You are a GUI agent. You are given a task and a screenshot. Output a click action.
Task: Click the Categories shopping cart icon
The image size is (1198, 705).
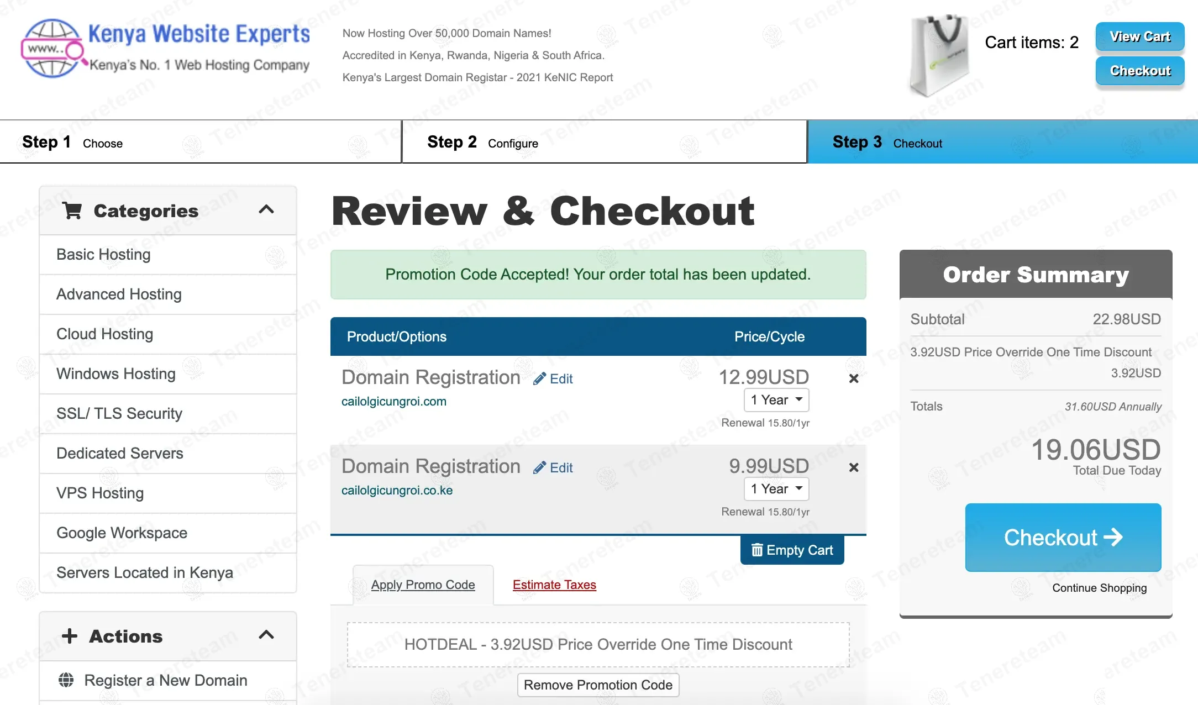click(x=72, y=211)
